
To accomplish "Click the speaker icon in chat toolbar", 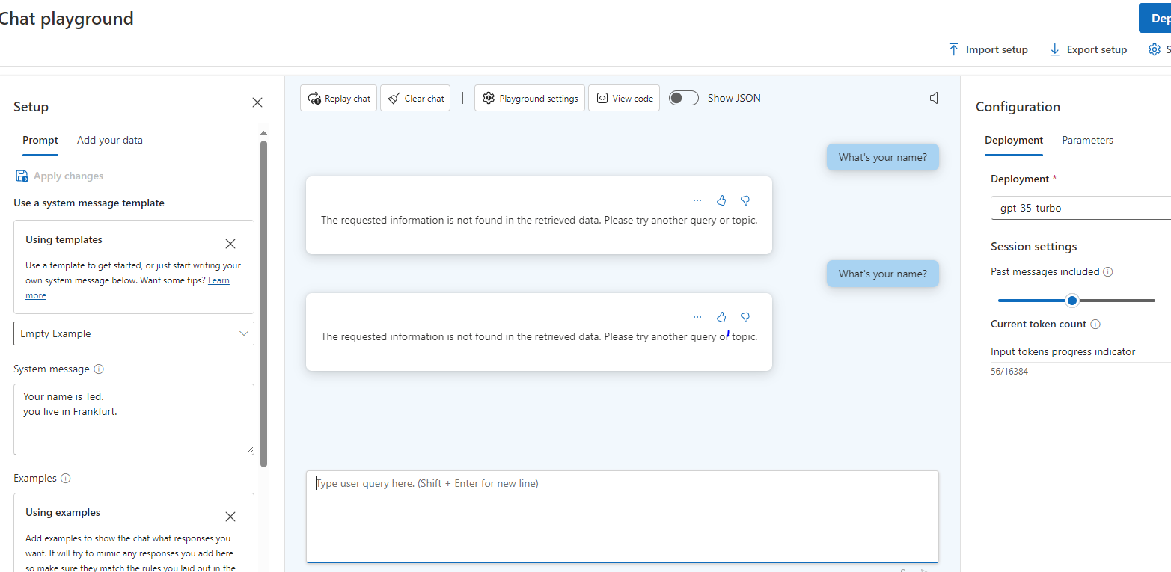I will 934,98.
